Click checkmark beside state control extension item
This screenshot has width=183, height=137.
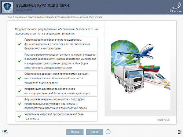(19, 61)
